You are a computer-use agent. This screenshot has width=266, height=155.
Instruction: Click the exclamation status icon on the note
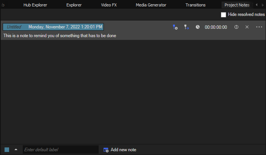236,27
